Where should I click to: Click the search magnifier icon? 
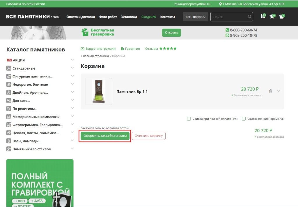click(x=250, y=17)
